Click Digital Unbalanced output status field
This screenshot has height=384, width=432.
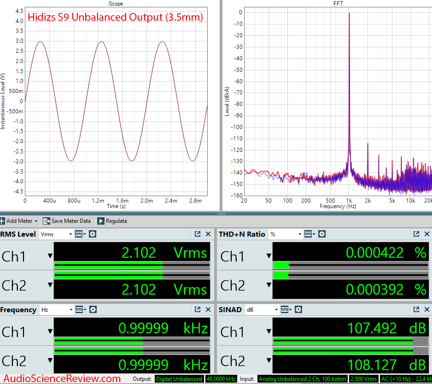179,379
